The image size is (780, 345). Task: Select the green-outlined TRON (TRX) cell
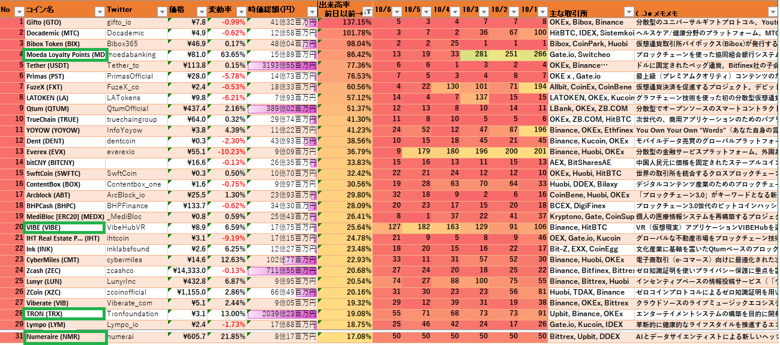pyautogui.click(x=64, y=313)
